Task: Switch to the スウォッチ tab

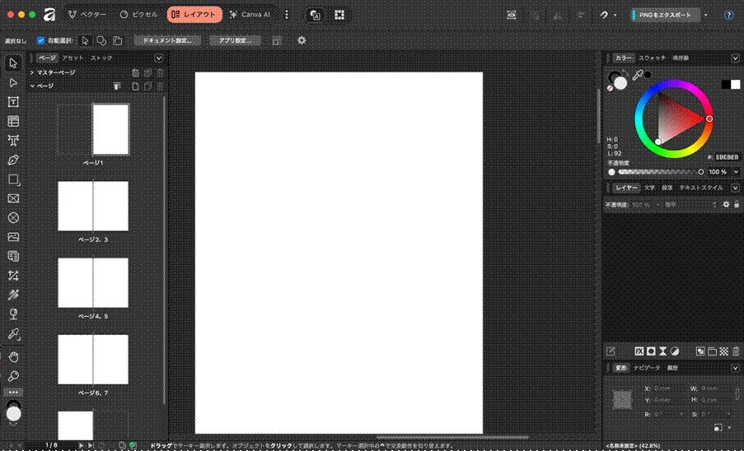Action: [x=652, y=58]
